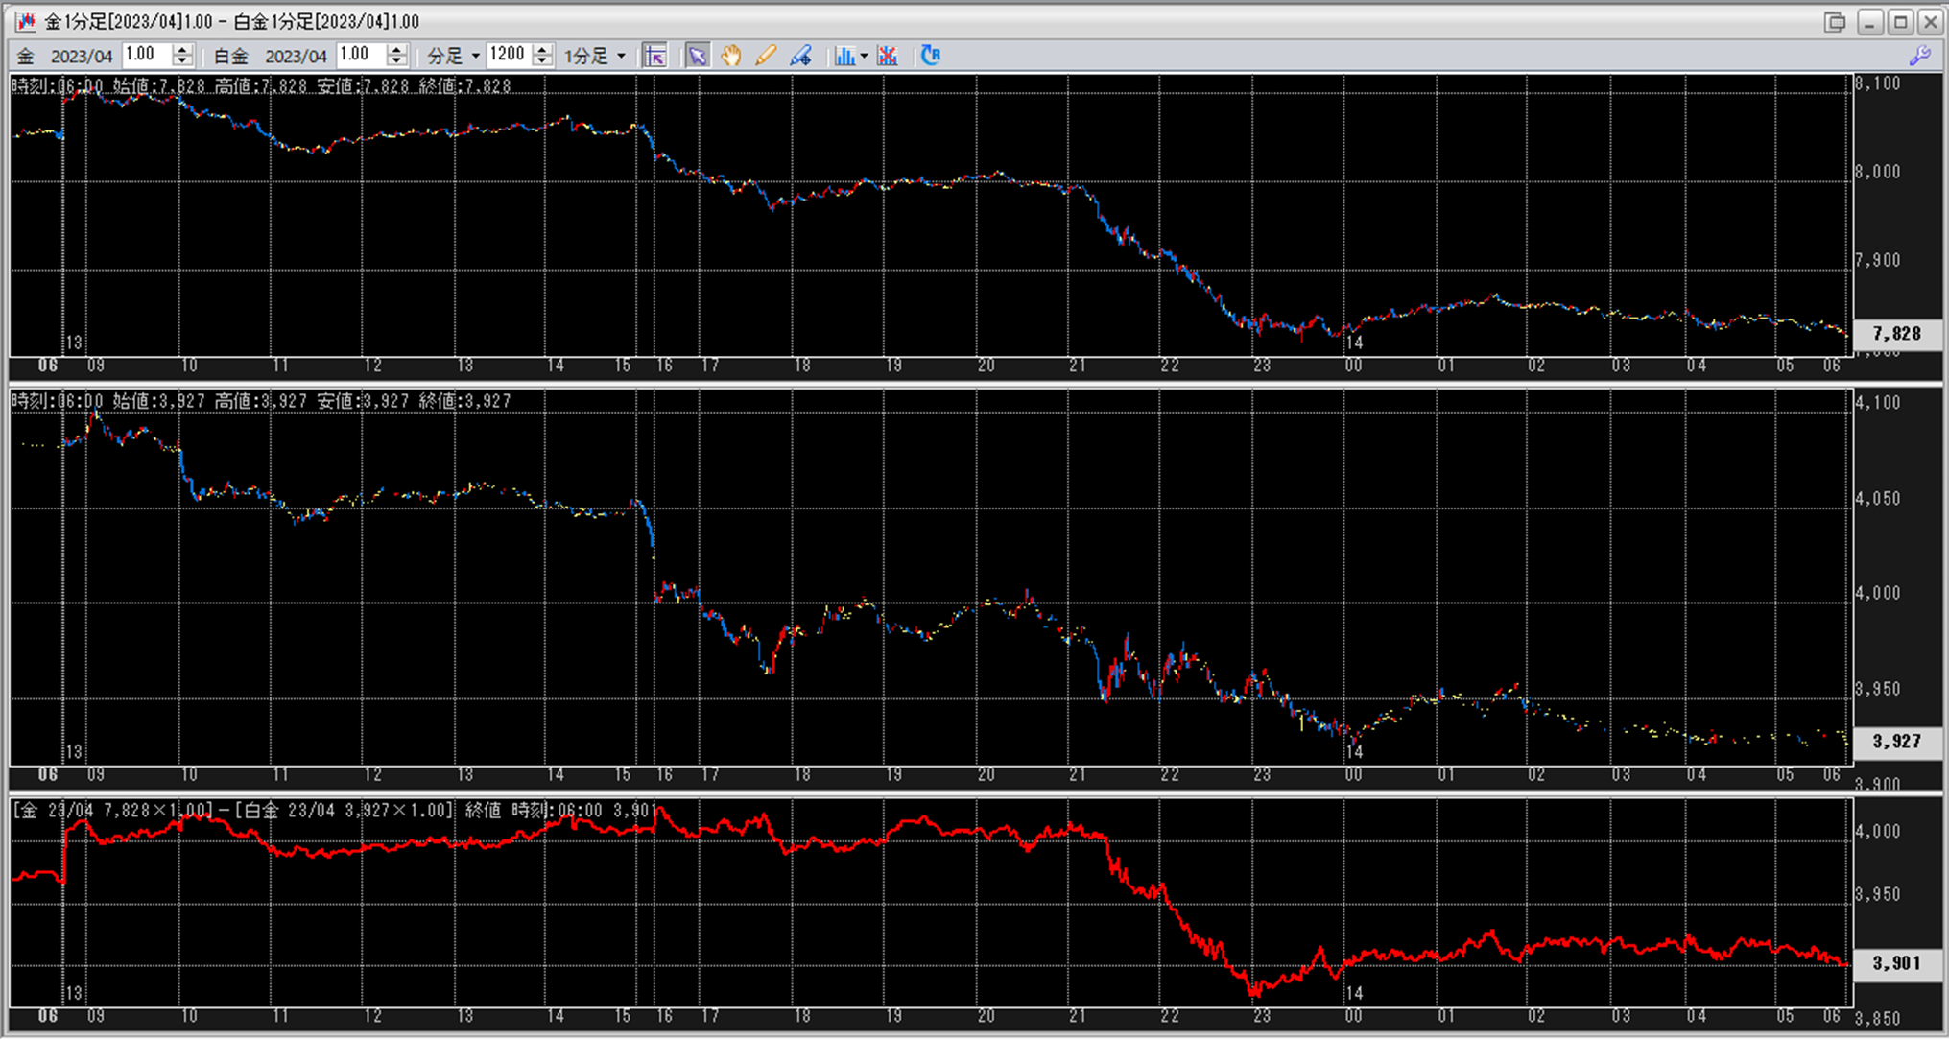The height and width of the screenshot is (1040, 1949).
Task: Open the wrench settings icon
Action: click(1919, 56)
